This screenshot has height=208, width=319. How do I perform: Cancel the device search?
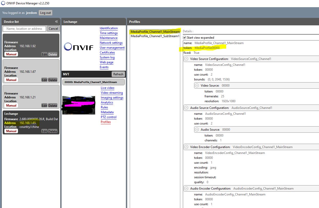click(53, 29)
